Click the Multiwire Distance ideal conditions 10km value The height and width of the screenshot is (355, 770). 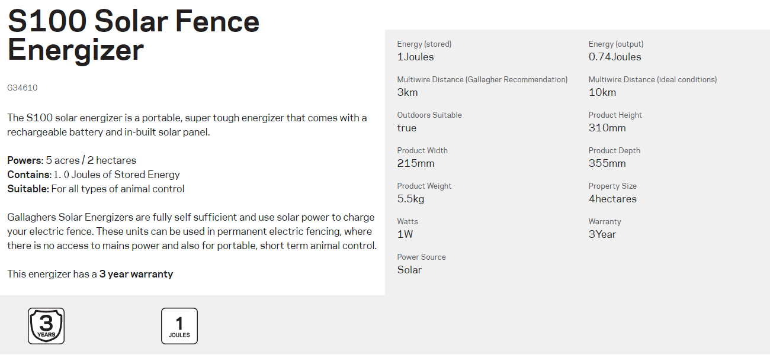pyautogui.click(x=602, y=93)
